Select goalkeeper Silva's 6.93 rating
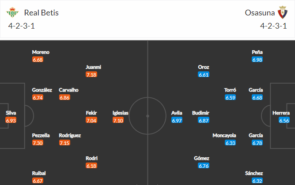The width and height of the screenshot is (295, 185). pyautogui.click(x=11, y=120)
